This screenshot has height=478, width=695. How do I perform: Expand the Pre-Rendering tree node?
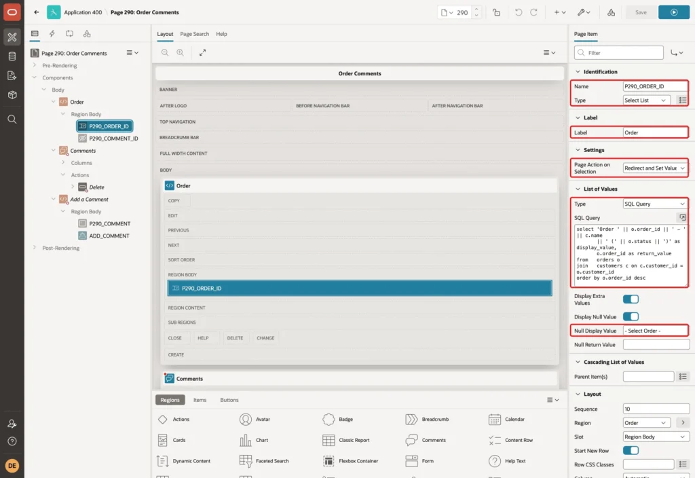(35, 65)
